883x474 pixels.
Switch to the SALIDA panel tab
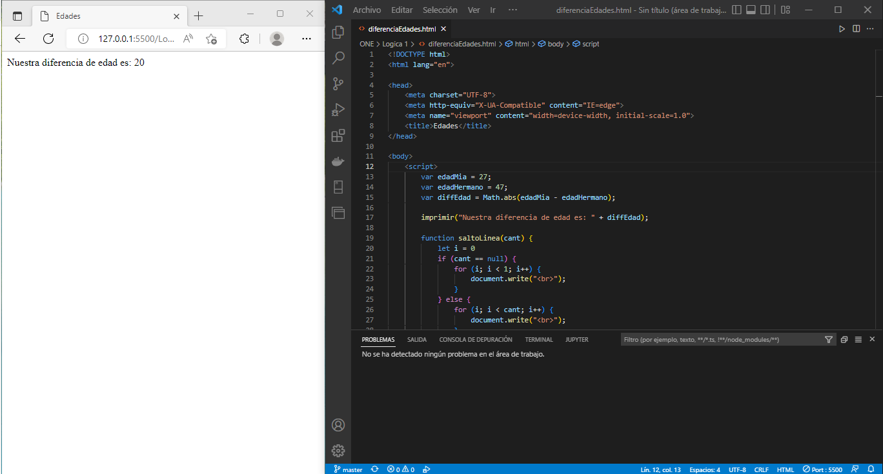(417, 339)
